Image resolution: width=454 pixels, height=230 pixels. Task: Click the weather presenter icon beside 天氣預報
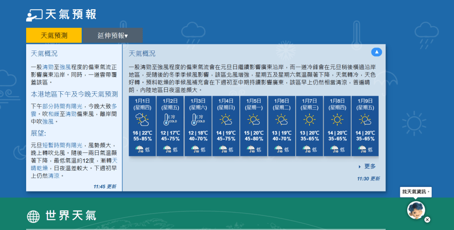click(34, 15)
